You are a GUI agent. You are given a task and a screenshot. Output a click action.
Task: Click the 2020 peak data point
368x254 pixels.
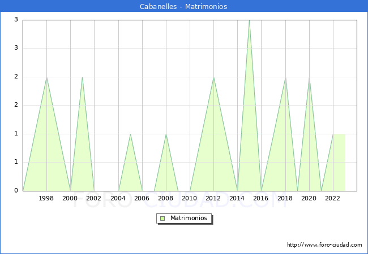coord(309,77)
